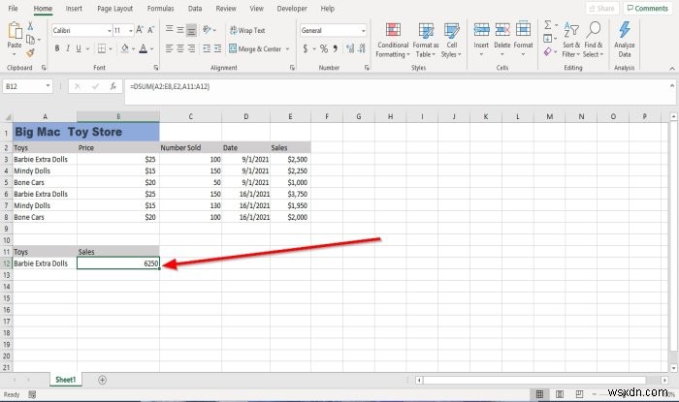Click the Increase Decimal icon

coord(350,48)
